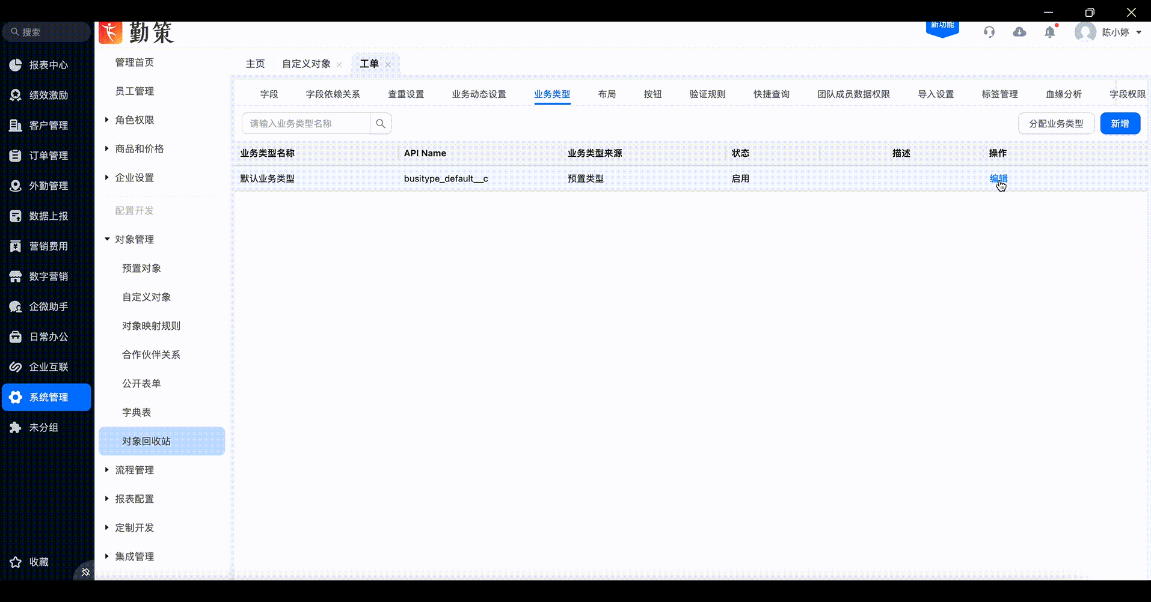Click the 新功能 badge
This screenshot has width=1151, height=602.
pyautogui.click(x=942, y=28)
